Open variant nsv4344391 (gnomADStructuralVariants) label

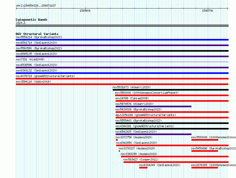pos(145,126)
